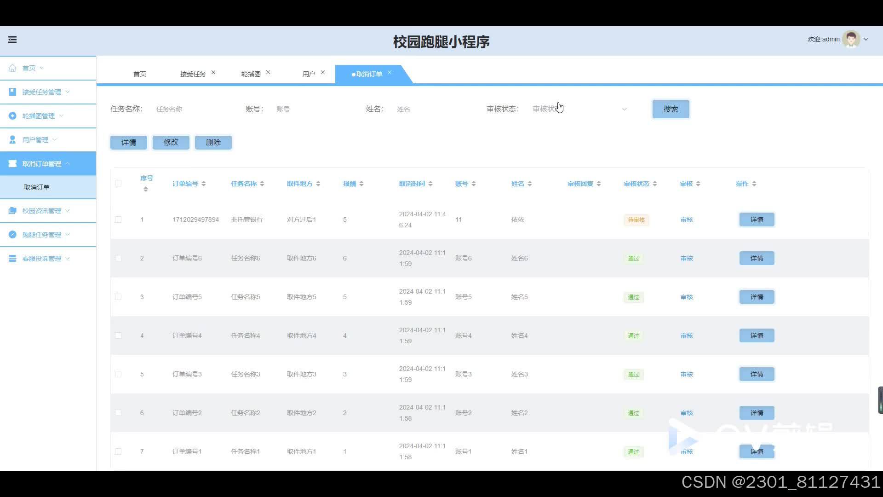Click the 用户管理 person icon
This screenshot has width=883, height=497.
(x=12, y=140)
